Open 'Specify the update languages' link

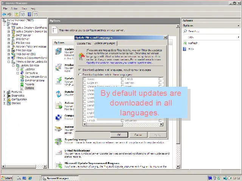pyautogui.click(x=119, y=63)
